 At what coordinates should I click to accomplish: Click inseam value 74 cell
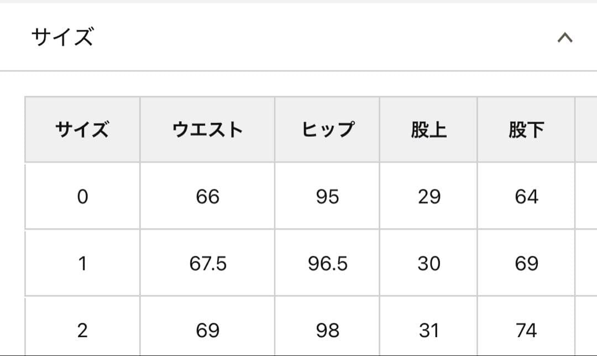526,331
